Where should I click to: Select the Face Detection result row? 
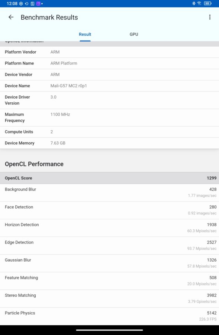109,210
